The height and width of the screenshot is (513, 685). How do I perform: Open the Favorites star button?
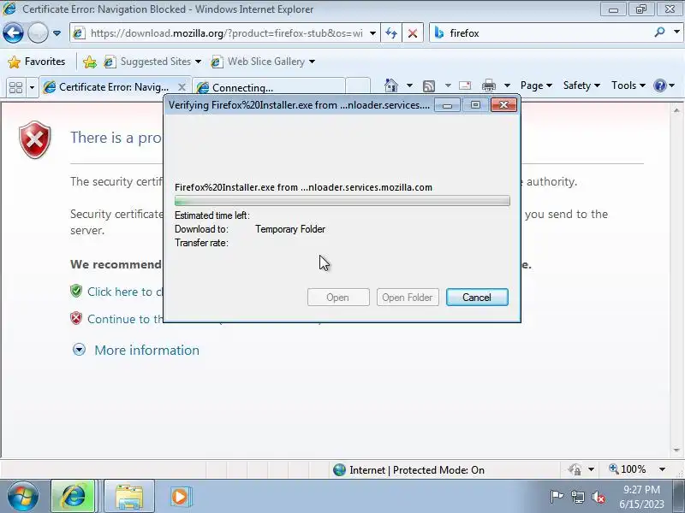pyautogui.click(x=37, y=62)
